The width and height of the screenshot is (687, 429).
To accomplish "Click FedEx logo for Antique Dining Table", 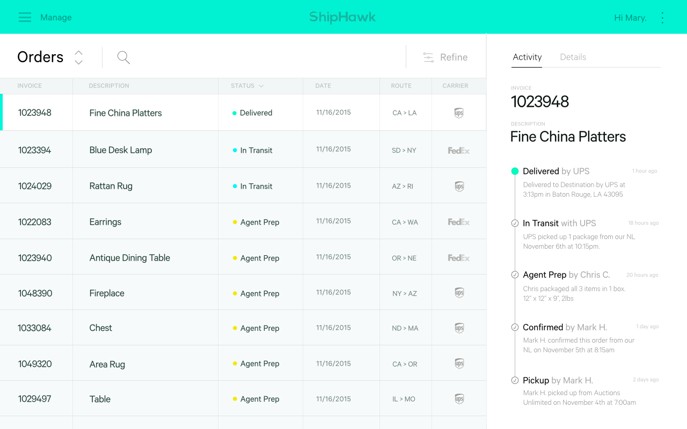I will coord(459,258).
